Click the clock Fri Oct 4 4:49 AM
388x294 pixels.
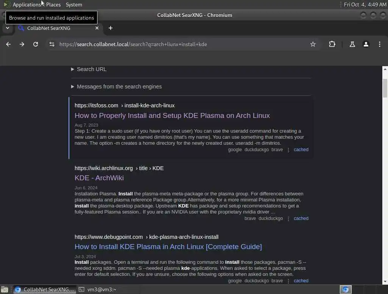[365, 5]
